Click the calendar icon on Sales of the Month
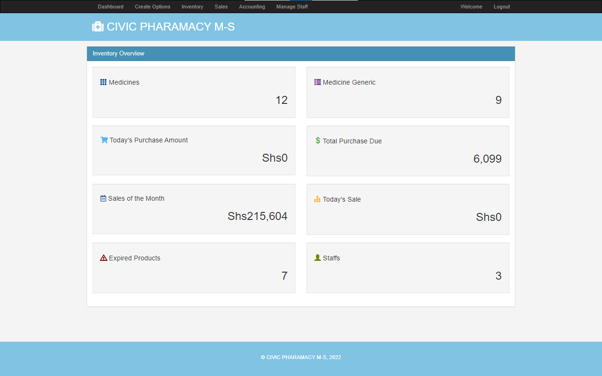Screen dimensions: 602x376 (103, 198)
